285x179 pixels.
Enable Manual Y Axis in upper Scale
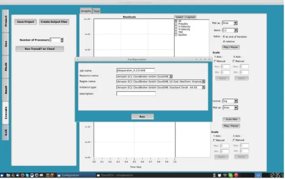(215, 61)
